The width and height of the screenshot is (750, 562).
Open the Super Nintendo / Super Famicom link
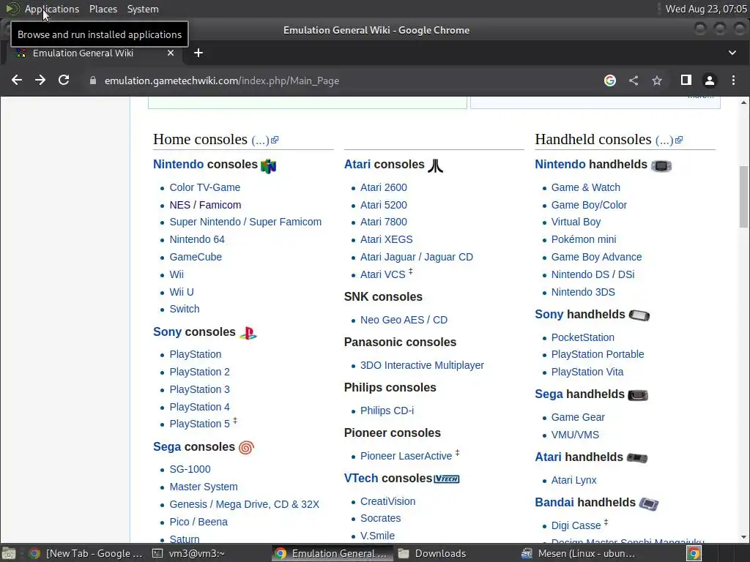[x=245, y=222]
